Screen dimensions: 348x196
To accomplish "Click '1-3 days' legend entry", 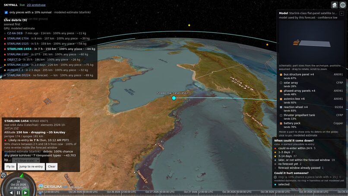I will point(284,152).
